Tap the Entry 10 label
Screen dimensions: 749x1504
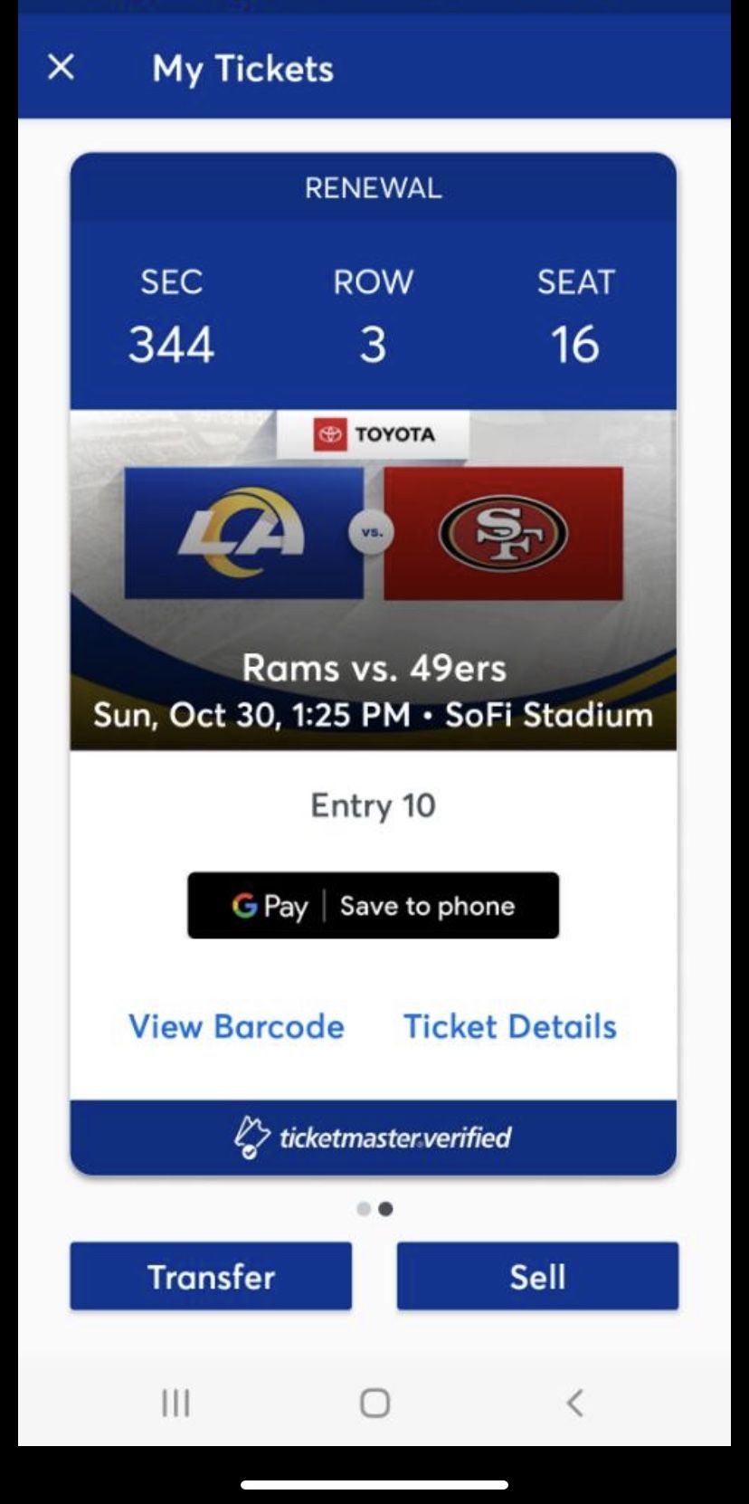(x=373, y=805)
